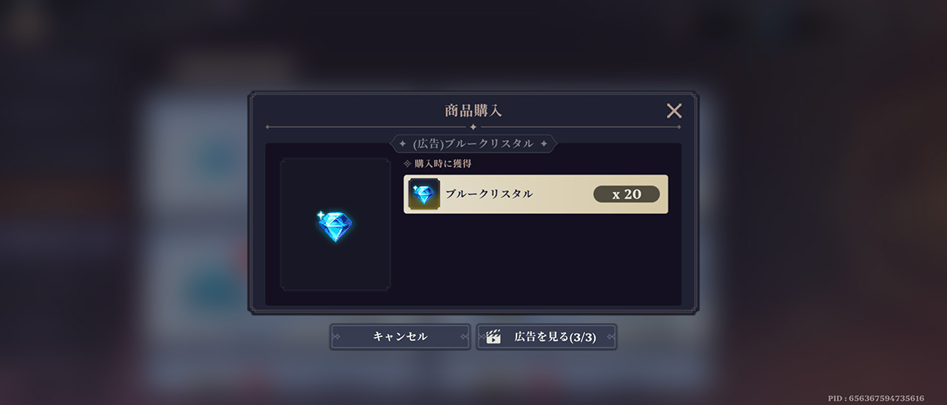The image size is (947, 405).
Task: Click the star ornament right of (広告)ブルークリスタル
Action: [544, 143]
